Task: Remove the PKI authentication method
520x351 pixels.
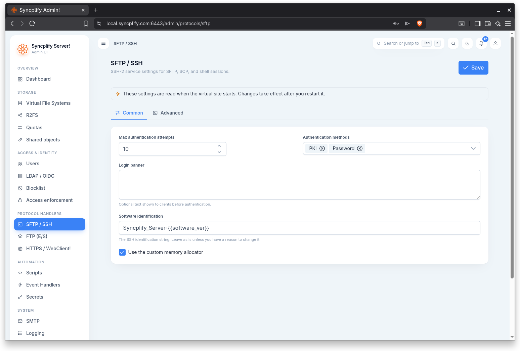Action: pyautogui.click(x=322, y=148)
